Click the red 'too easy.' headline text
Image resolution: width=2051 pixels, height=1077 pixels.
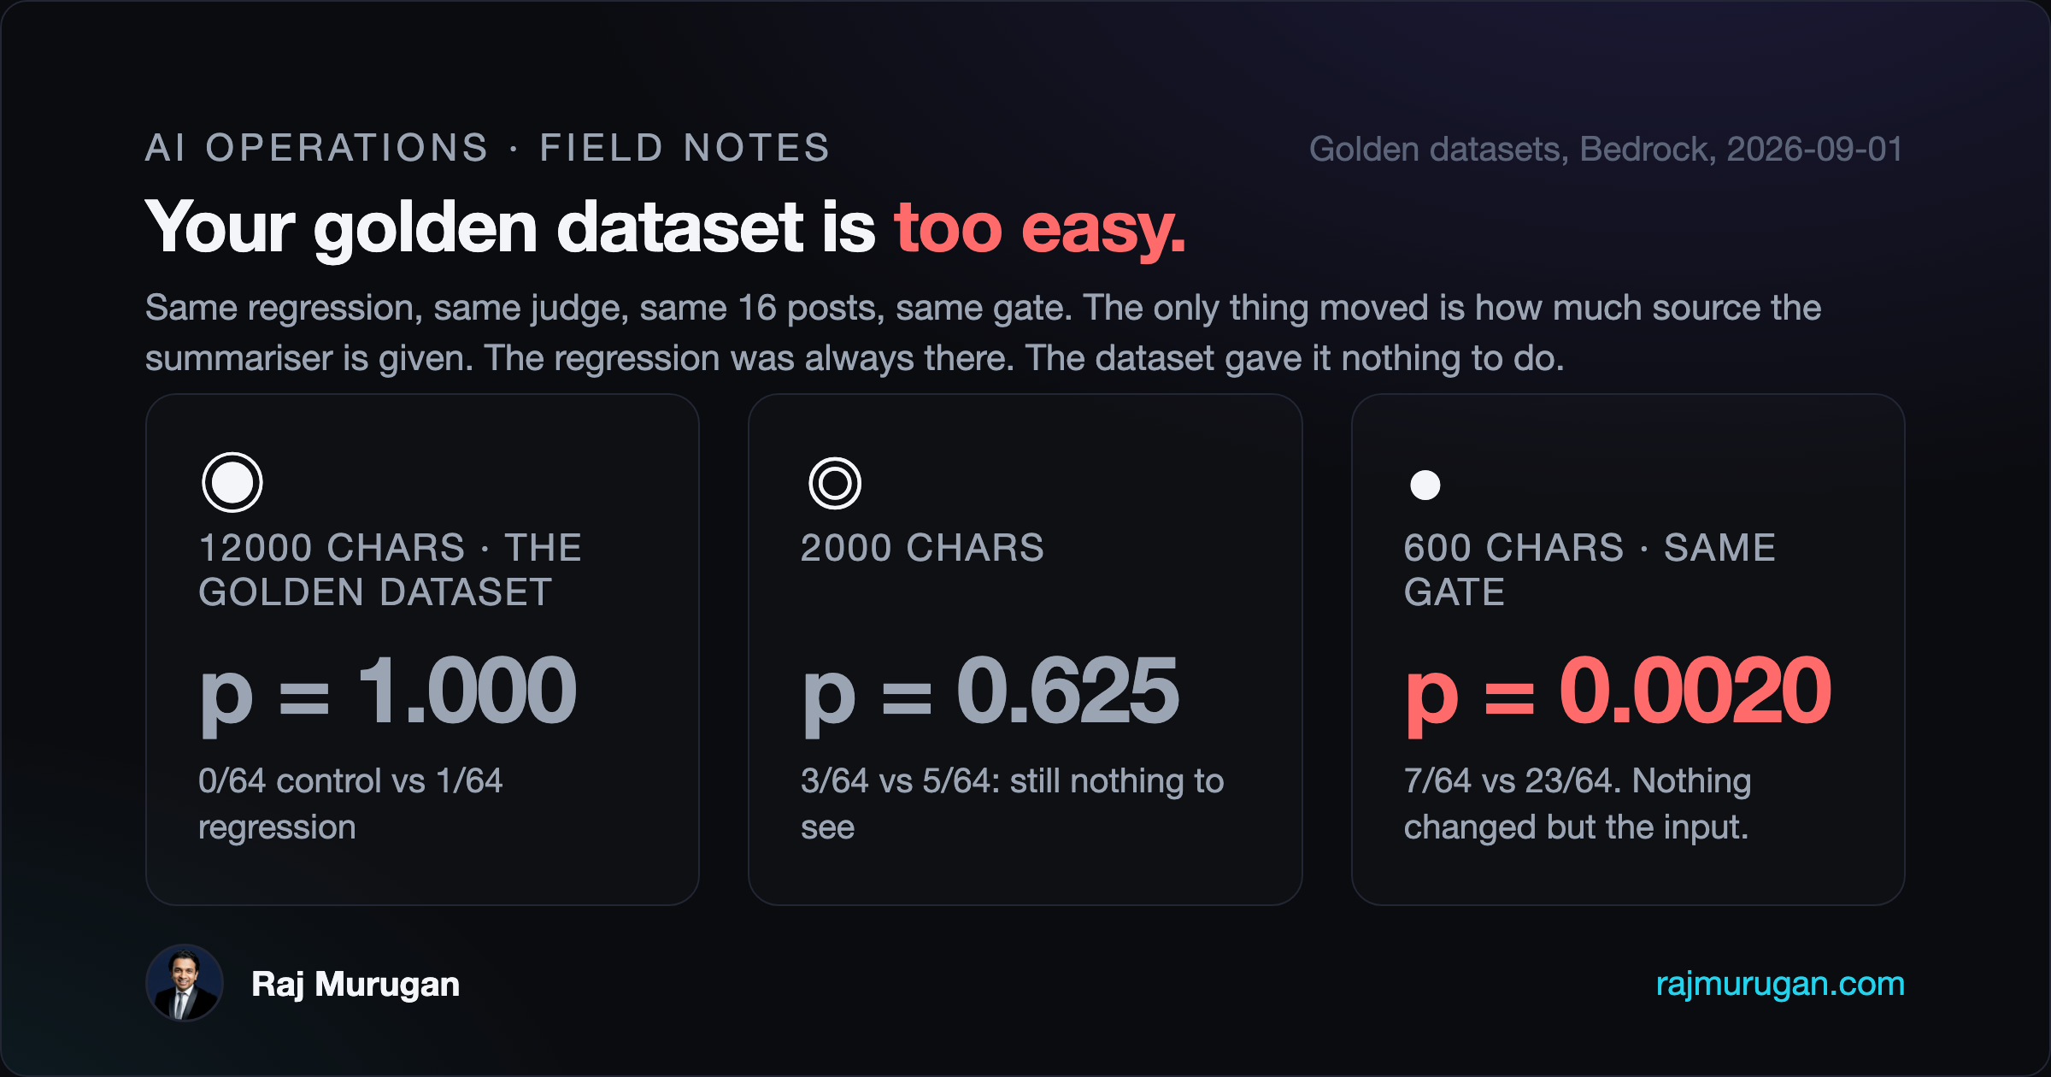(x=1040, y=227)
